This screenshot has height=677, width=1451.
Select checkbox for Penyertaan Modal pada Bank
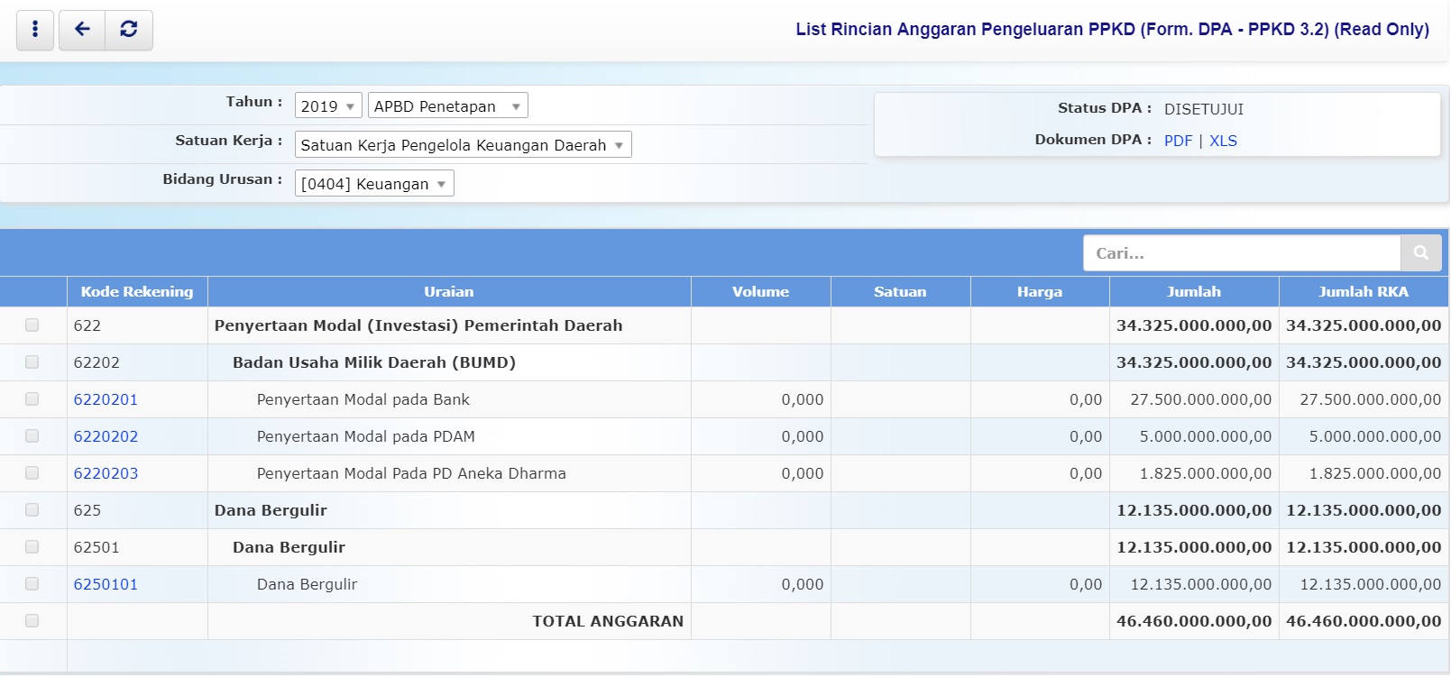tap(32, 399)
